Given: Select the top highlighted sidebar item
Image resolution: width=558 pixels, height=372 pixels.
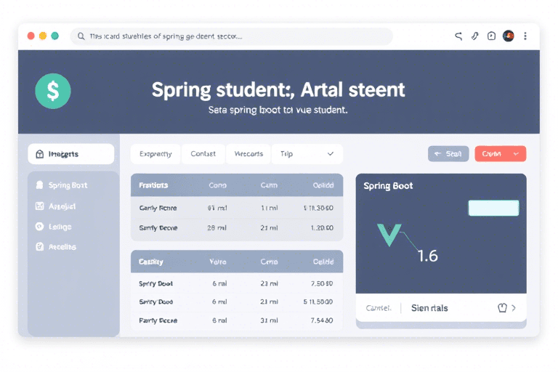Looking at the screenshot, I should point(71,154).
